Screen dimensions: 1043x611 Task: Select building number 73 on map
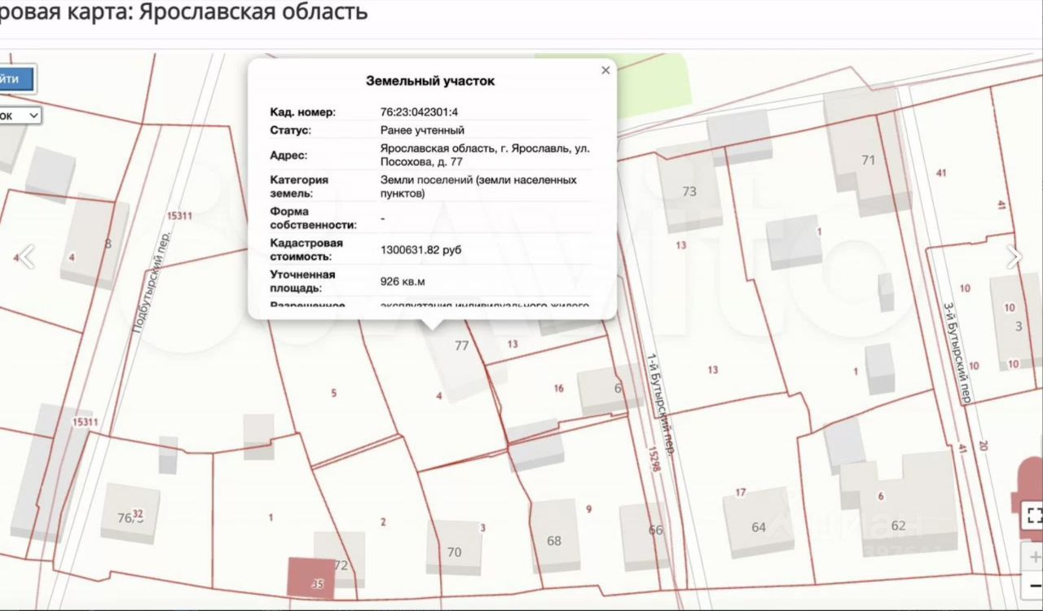coord(689,192)
